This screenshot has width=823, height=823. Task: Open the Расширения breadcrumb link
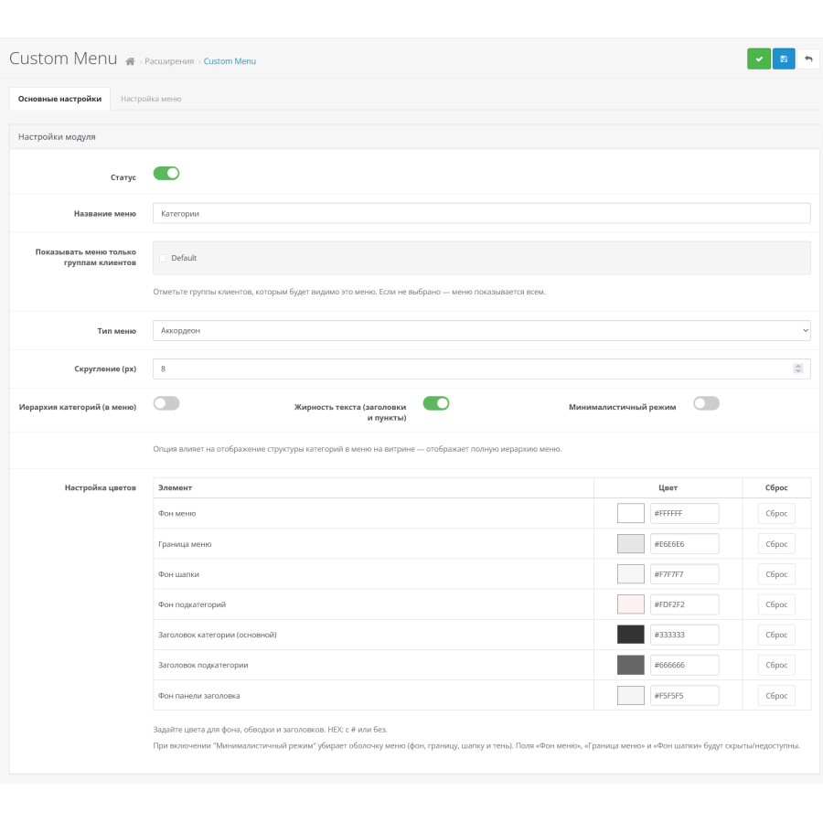coord(169,61)
